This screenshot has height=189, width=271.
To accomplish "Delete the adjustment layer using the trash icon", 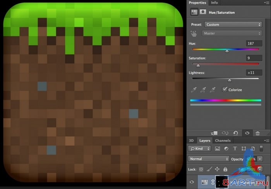I will pos(257,133).
